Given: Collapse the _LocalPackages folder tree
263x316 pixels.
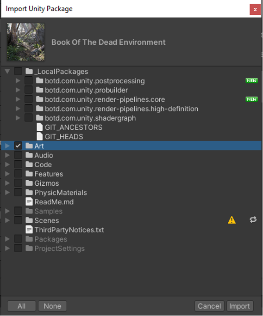Looking at the screenshot, I should (x=7, y=71).
